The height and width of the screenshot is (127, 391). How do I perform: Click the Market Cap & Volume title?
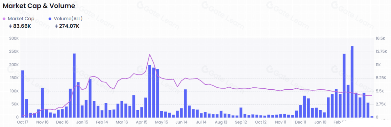[x=39, y=6]
